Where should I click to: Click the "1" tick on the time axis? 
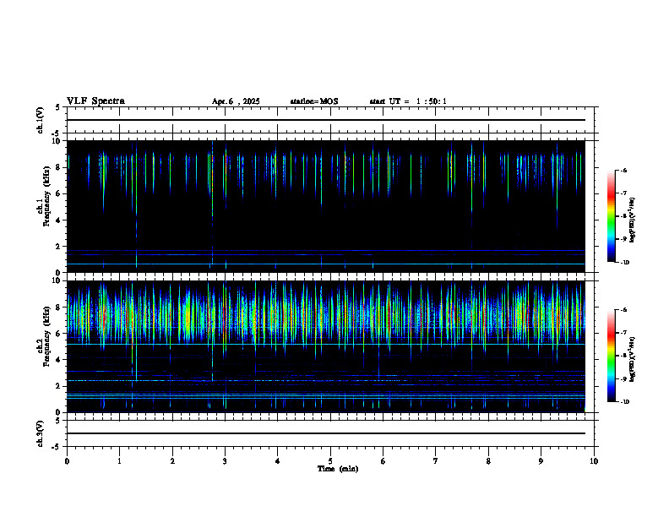point(119,461)
